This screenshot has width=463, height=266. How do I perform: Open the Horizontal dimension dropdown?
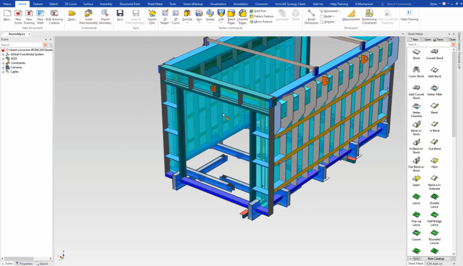pyautogui.click(x=339, y=11)
